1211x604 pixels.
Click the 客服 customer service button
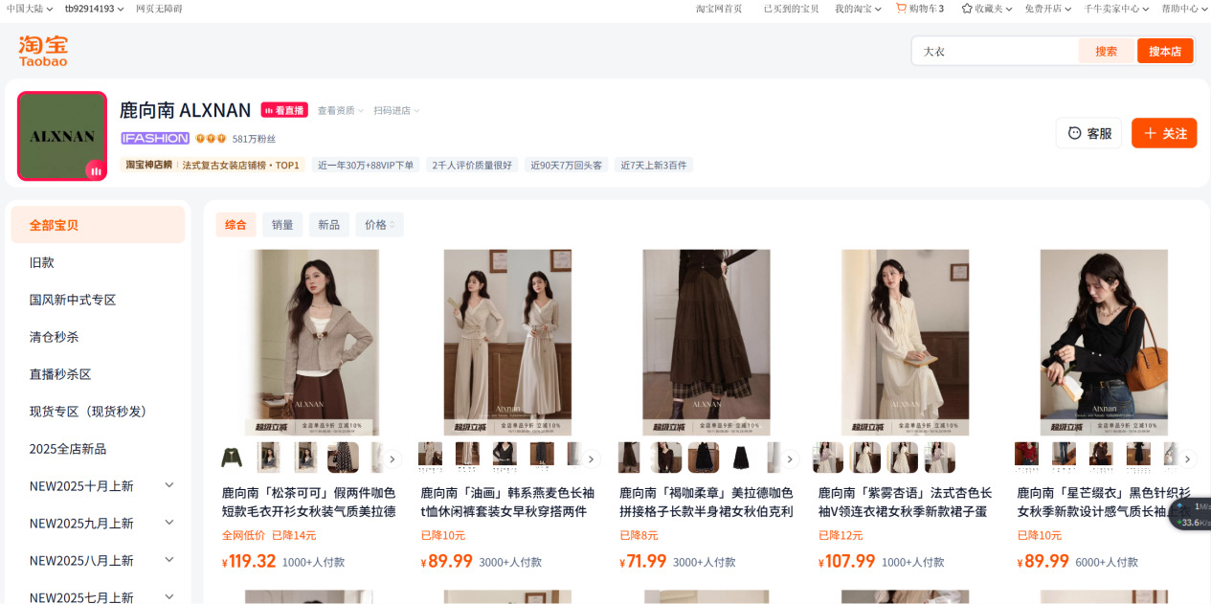pos(1088,133)
